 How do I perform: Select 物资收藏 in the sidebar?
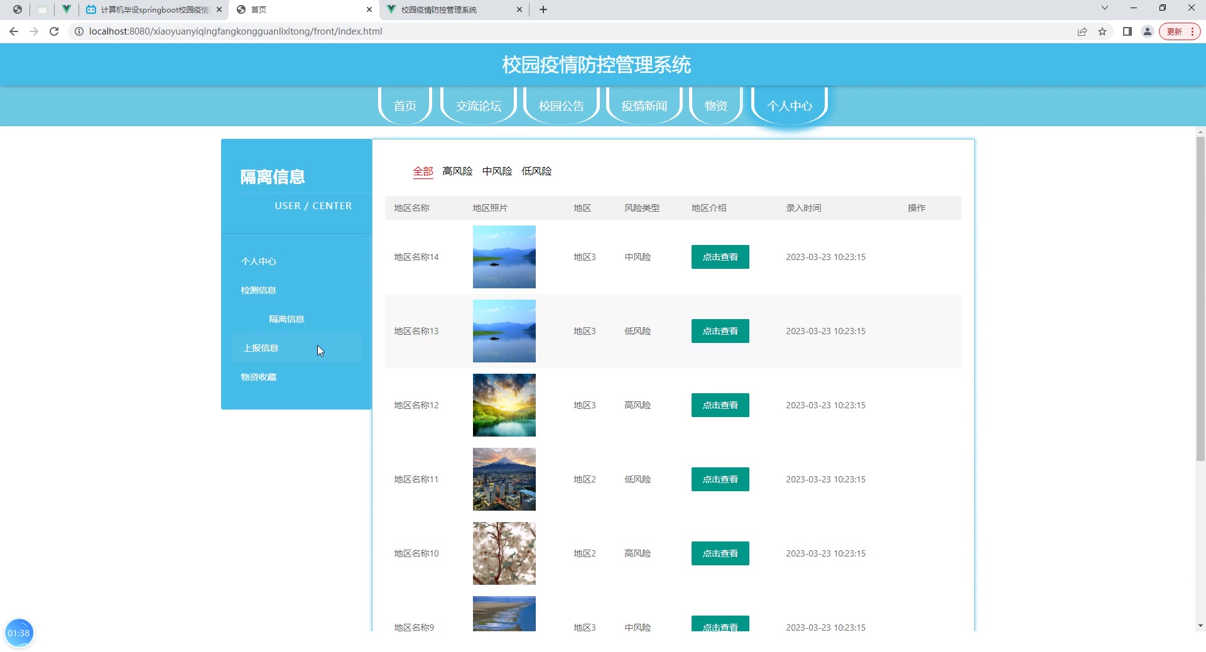coord(296,377)
